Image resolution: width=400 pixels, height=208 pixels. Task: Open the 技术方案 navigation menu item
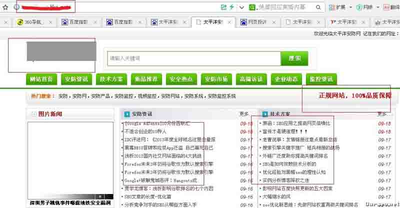point(111,79)
